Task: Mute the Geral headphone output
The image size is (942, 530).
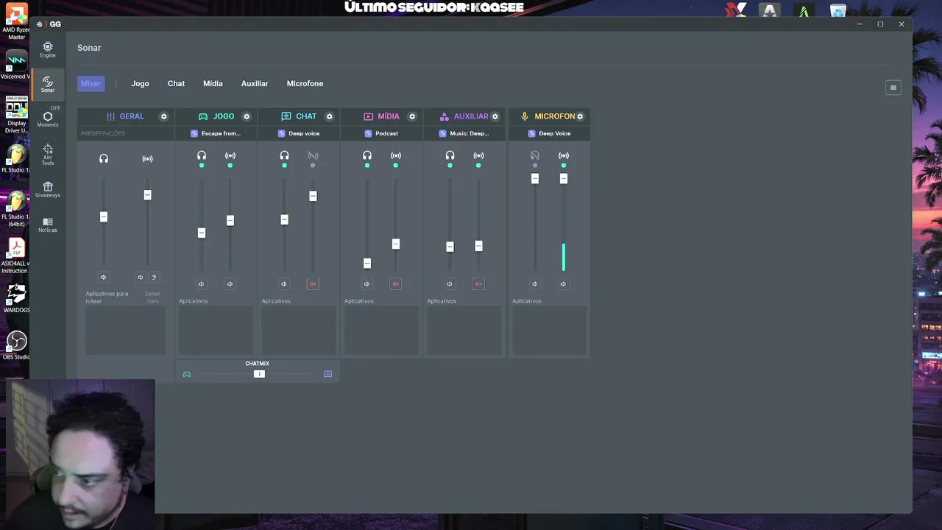Action: (103, 278)
